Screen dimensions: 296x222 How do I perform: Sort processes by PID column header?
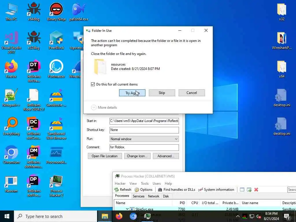180,203
